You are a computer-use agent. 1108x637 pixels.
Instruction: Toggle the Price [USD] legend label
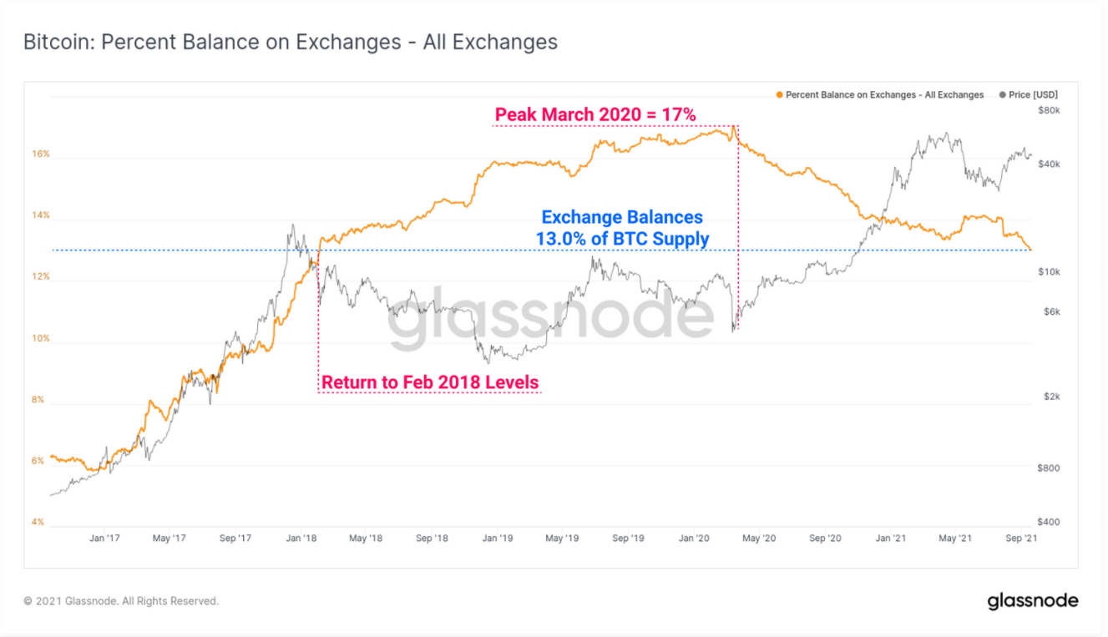coord(1033,95)
